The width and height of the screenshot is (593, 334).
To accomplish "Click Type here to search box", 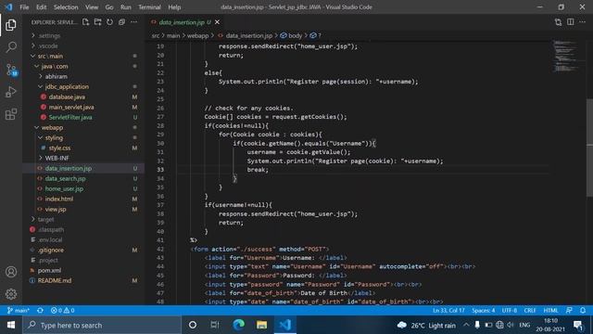I will pos(102,325).
